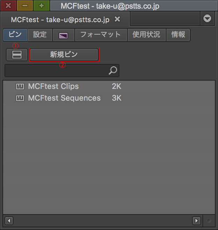Click the scroll left arrow at bottom

[x=9, y=221]
